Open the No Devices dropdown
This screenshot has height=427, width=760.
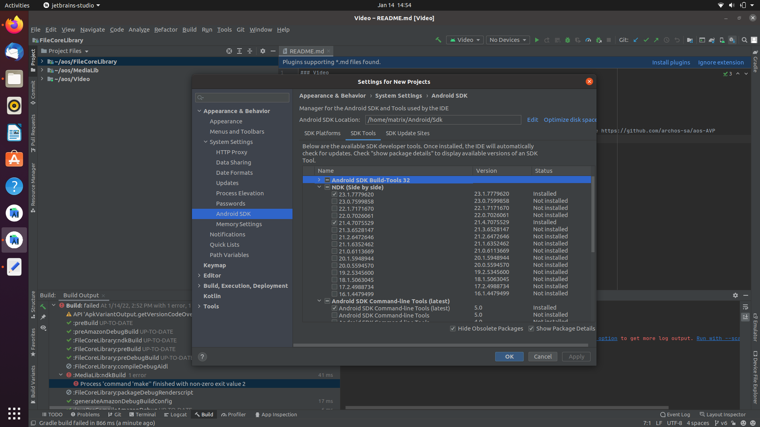click(x=507, y=40)
